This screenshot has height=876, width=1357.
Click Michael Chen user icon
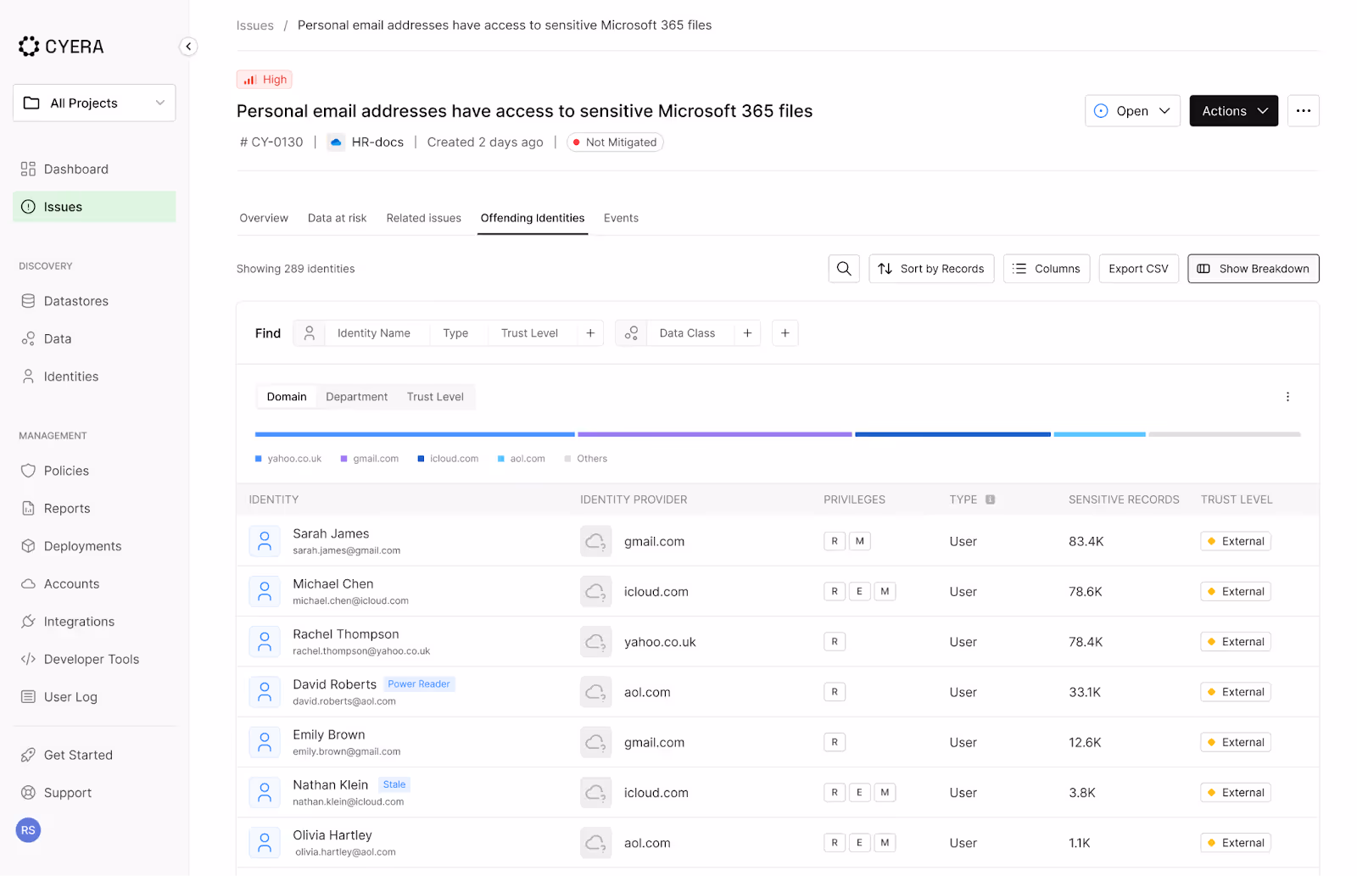point(265,591)
